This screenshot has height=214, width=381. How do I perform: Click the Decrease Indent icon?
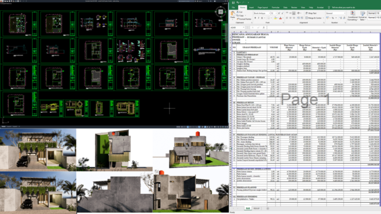tap(298, 18)
